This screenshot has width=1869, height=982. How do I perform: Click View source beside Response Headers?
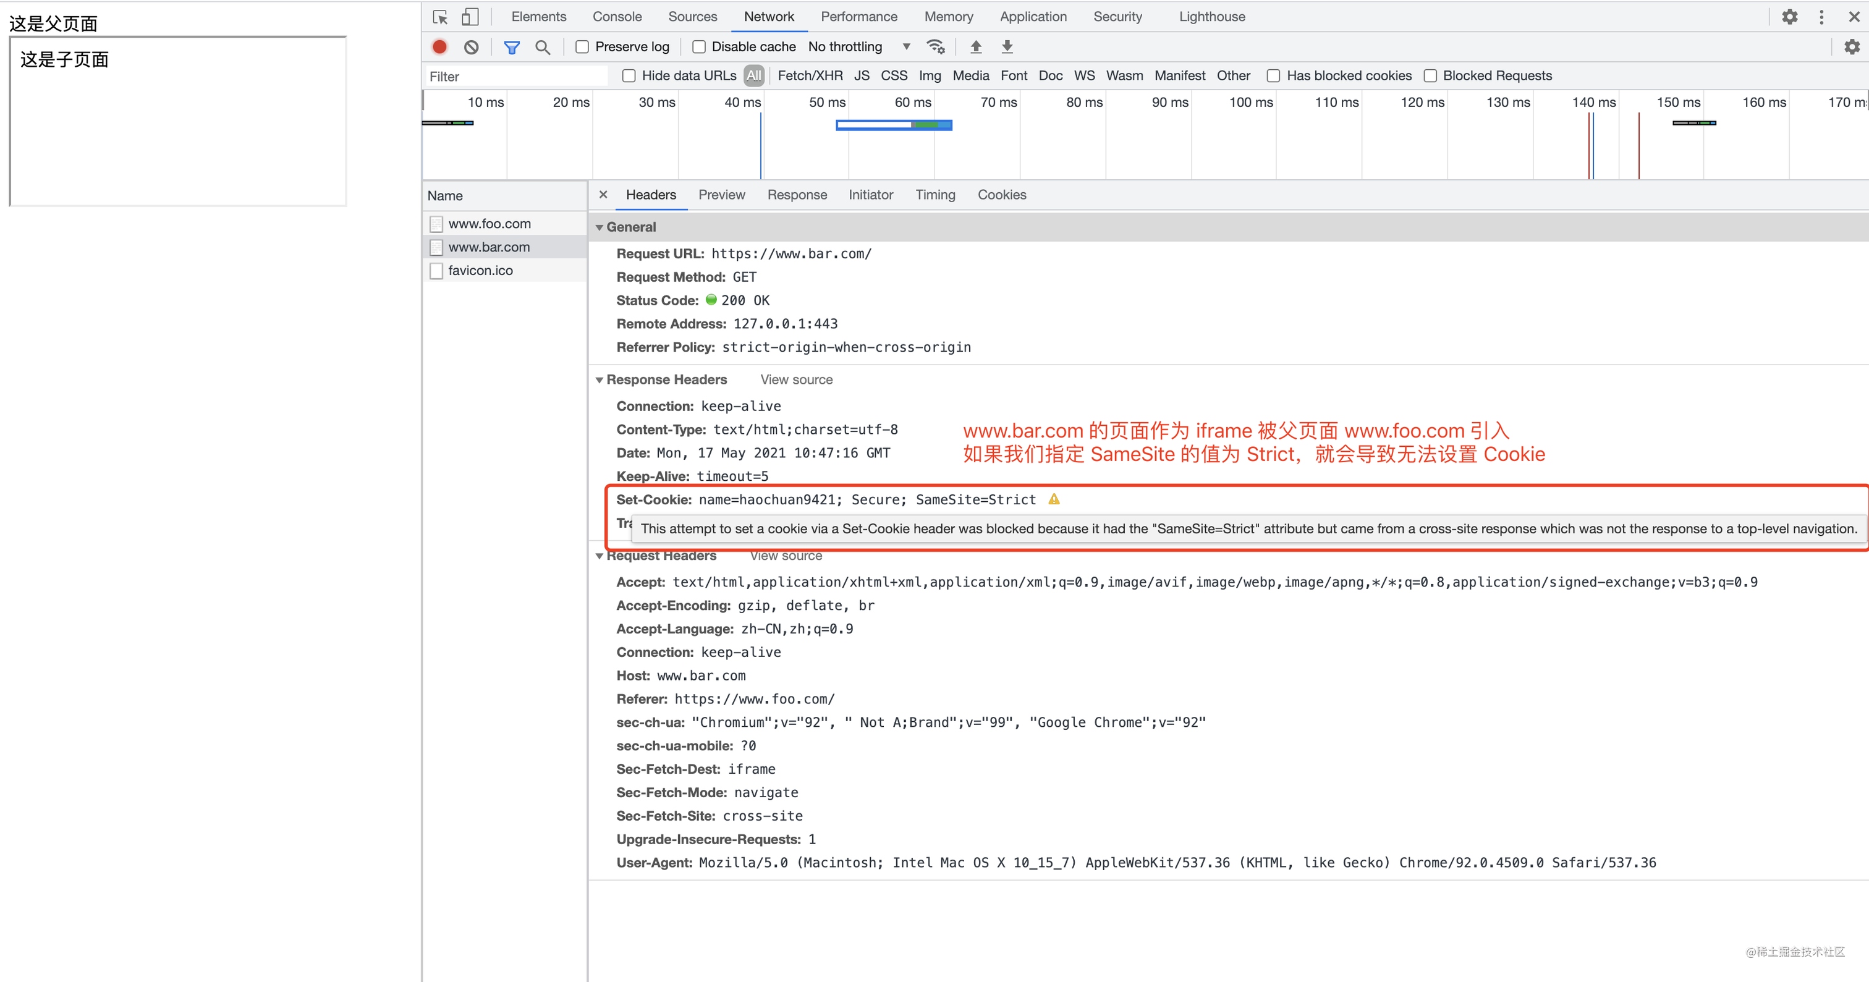[796, 380]
